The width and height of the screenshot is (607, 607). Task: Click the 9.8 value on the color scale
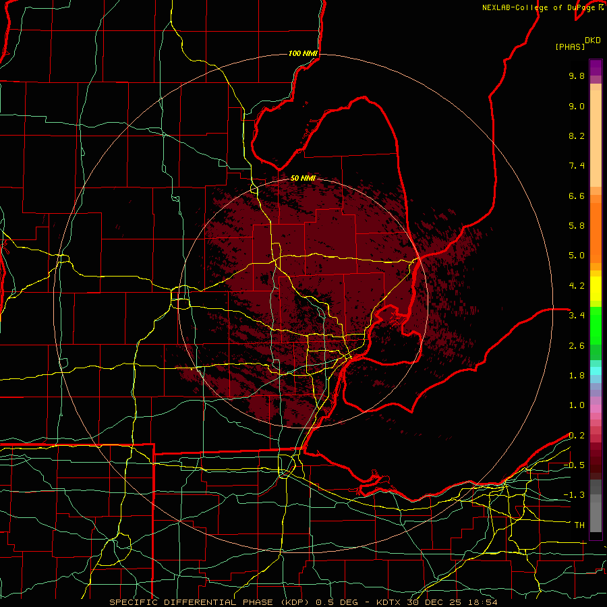(x=577, y=76)
